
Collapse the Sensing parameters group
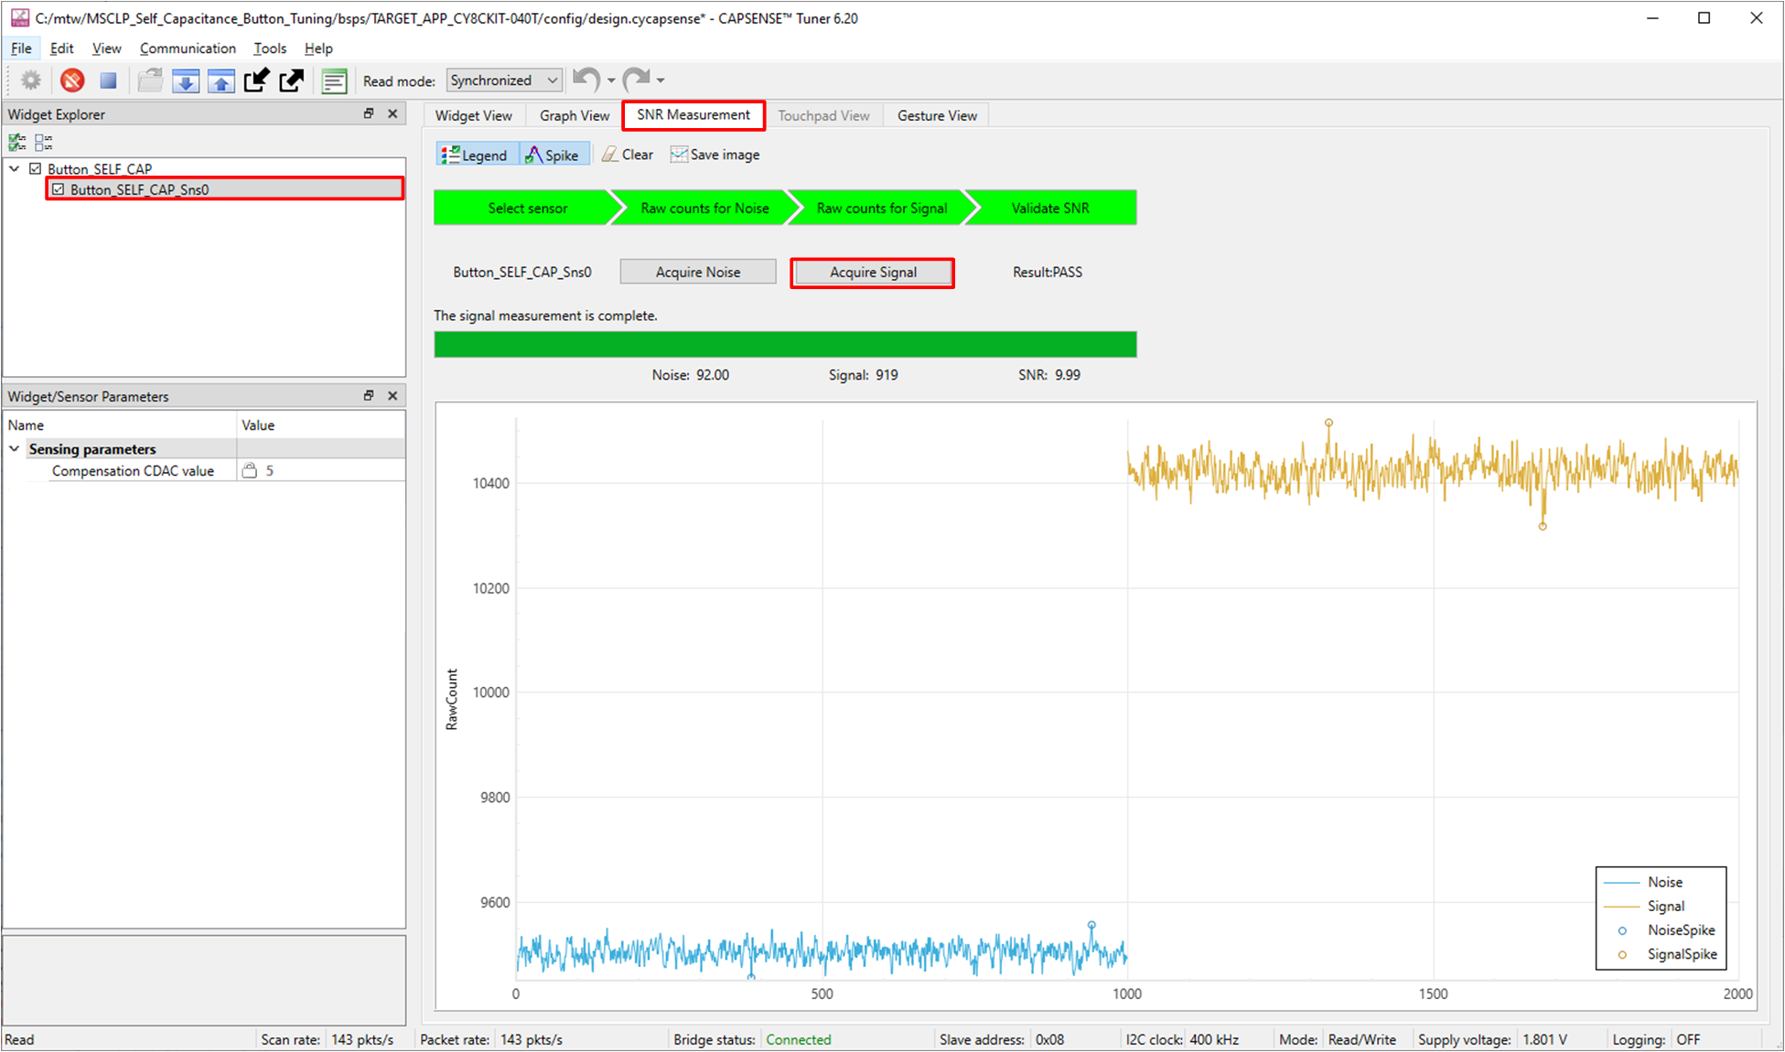pos(15,448)
